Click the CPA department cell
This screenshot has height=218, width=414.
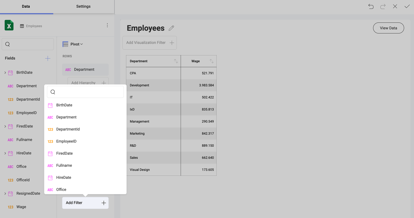coord(153,73)
